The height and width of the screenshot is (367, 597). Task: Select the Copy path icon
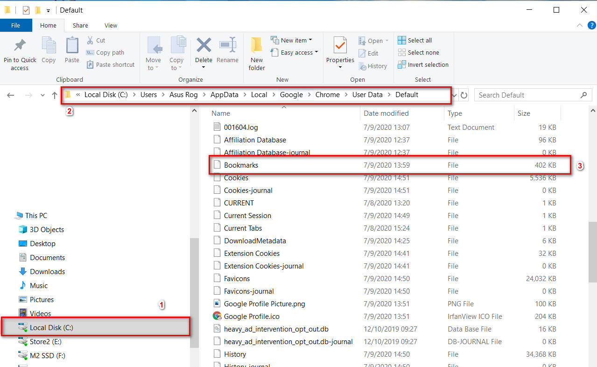(x=105, y=52)
